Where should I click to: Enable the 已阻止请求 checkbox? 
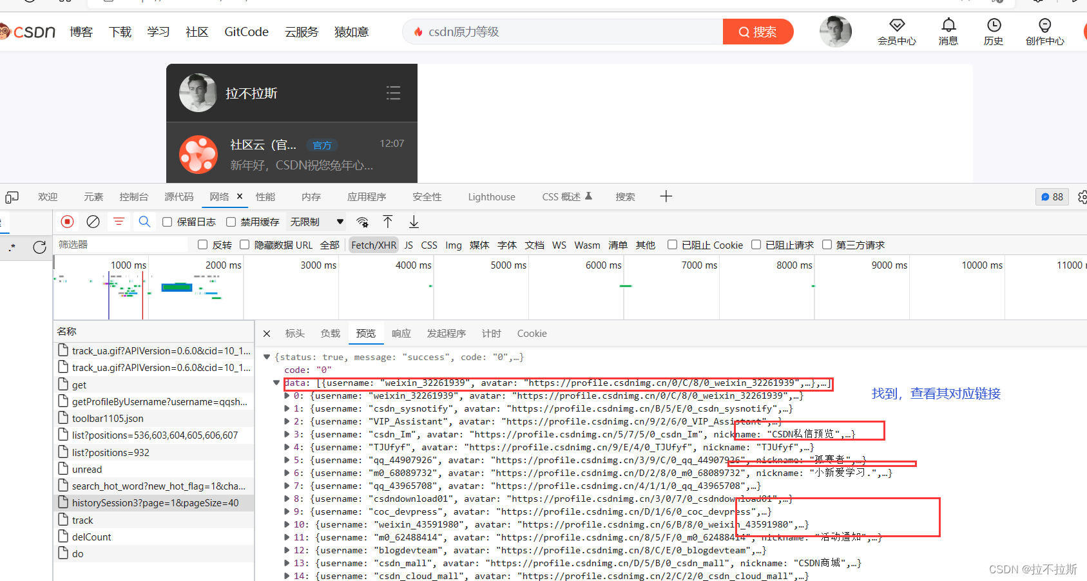[x=756, y=245]
